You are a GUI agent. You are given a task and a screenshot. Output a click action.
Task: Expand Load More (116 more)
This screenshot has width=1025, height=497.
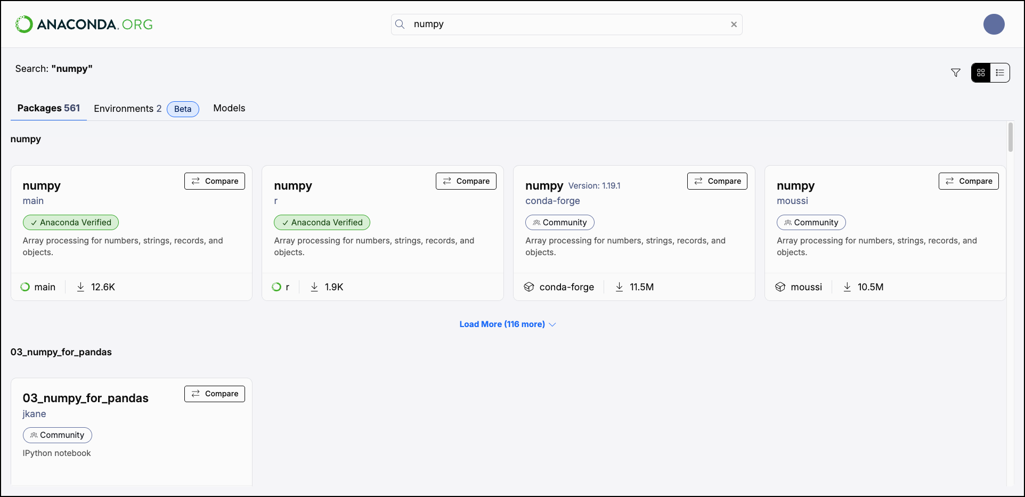pyautogui.click(x=508, y=324)
